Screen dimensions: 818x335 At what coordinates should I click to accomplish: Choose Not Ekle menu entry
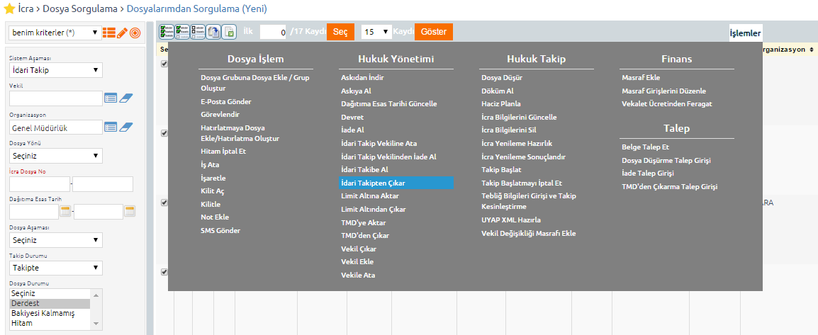click(215, 217)
